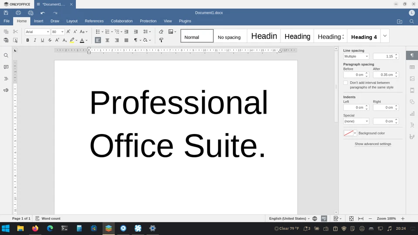418x235 pixels.
Task: Open the feedback megaphone icon
Action: pyautogui.click(x=6, y=90)
